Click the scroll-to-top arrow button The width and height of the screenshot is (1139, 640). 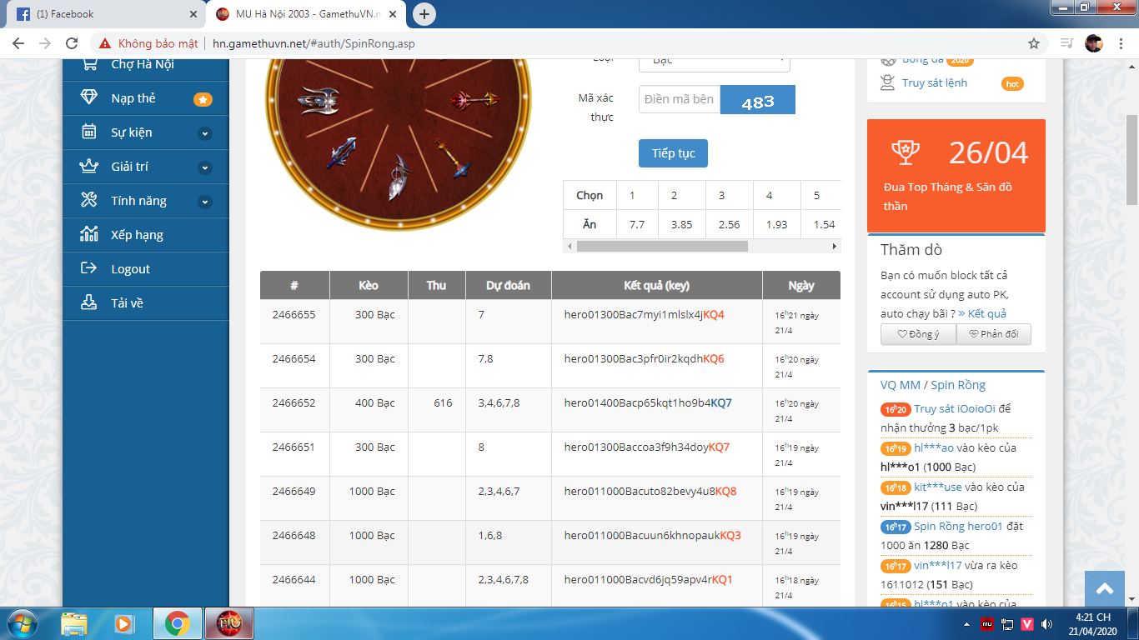pos(1105,589)
